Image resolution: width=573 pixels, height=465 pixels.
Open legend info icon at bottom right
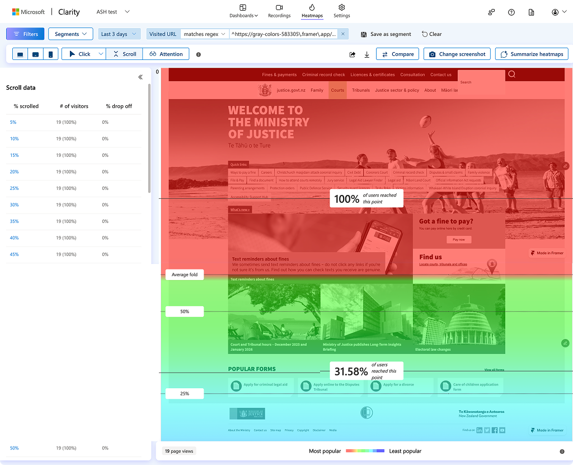562,452
